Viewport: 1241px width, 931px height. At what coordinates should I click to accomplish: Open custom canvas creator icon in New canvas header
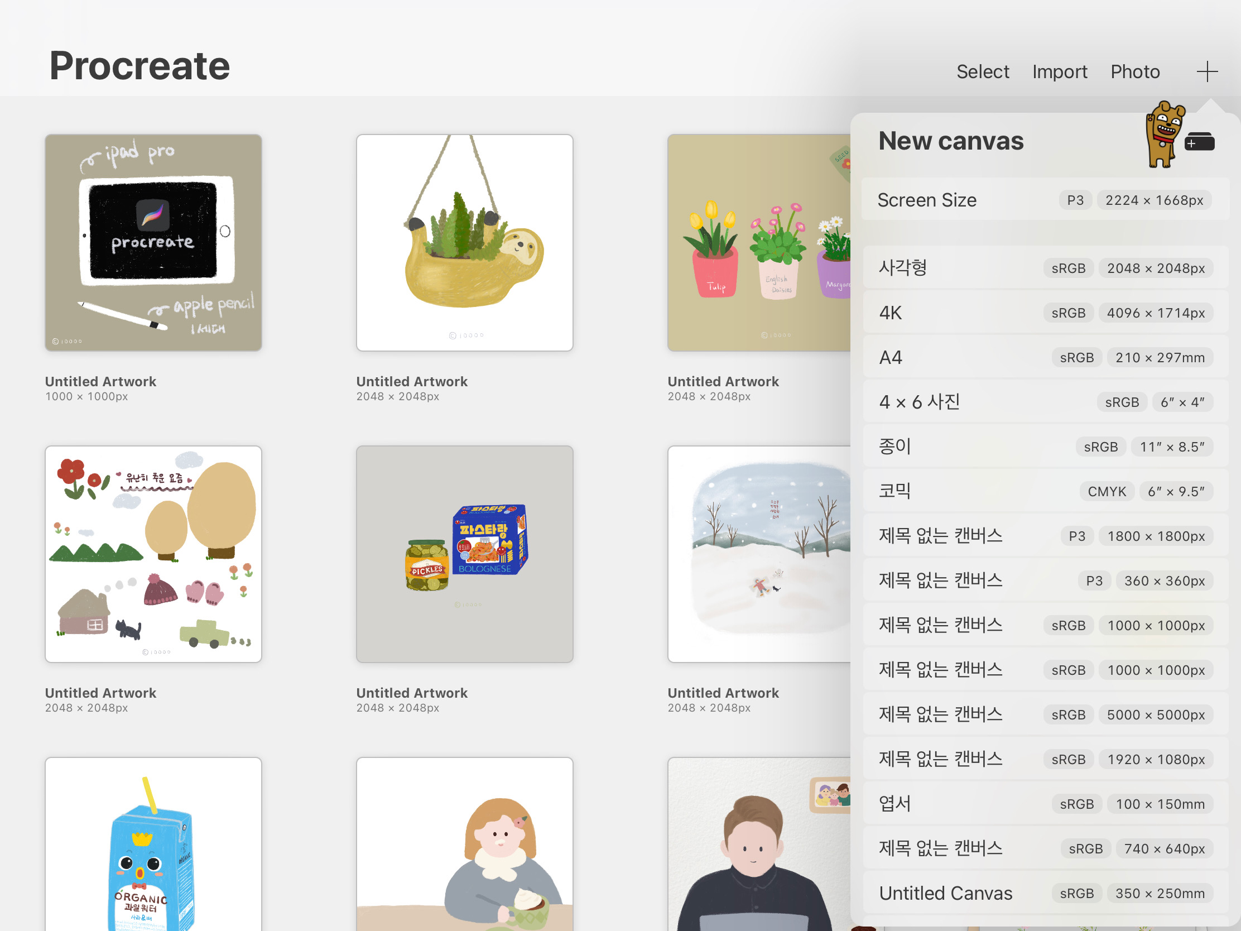pyautogui.click(x=1200, y=142)
